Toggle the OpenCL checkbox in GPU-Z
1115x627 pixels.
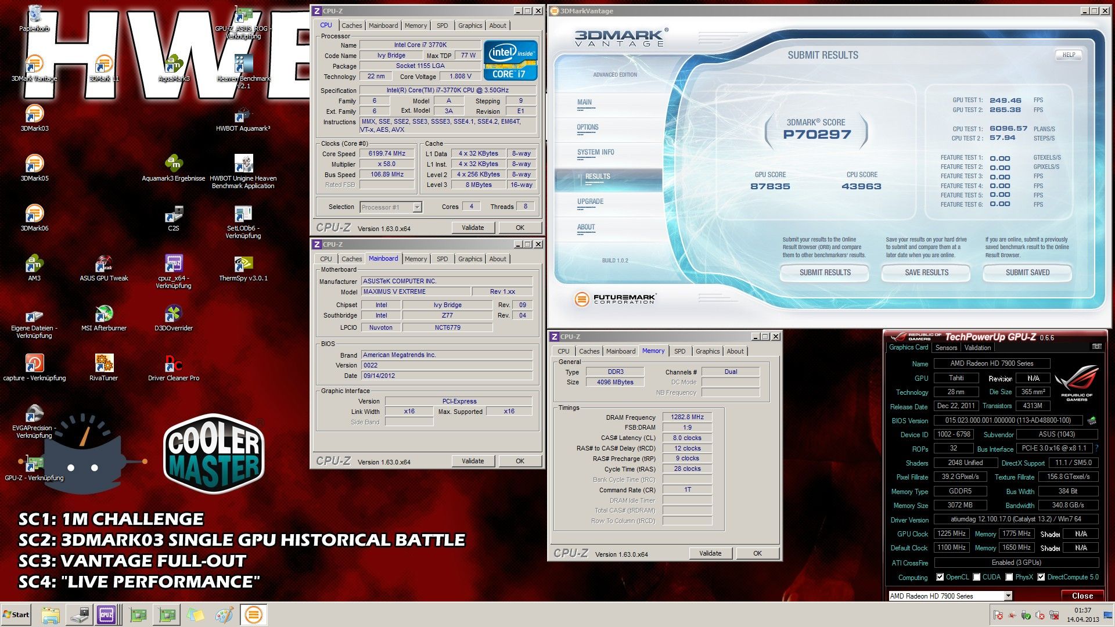click(940, 577)
